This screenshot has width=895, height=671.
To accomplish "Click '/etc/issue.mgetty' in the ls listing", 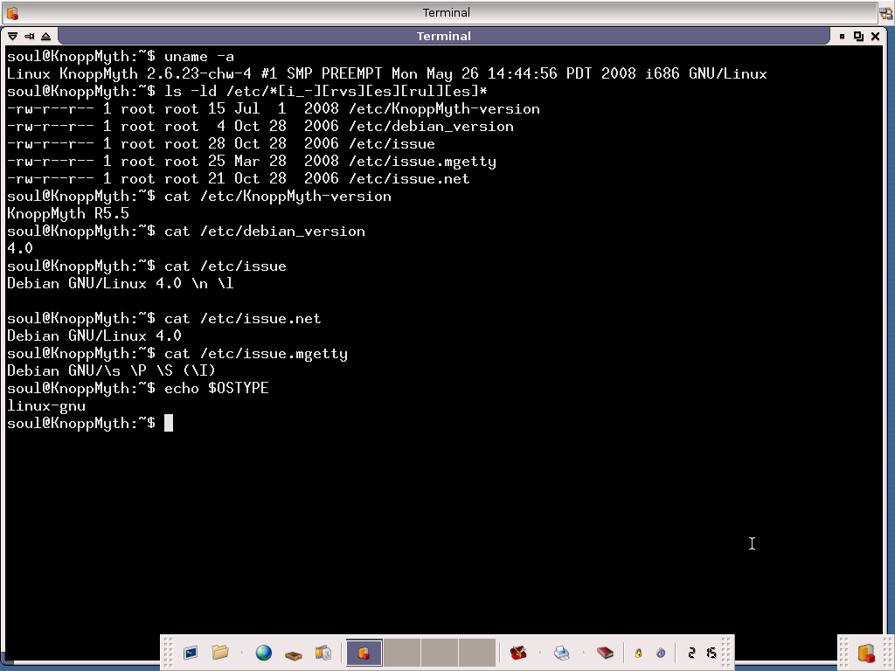I will click(422, 162).
